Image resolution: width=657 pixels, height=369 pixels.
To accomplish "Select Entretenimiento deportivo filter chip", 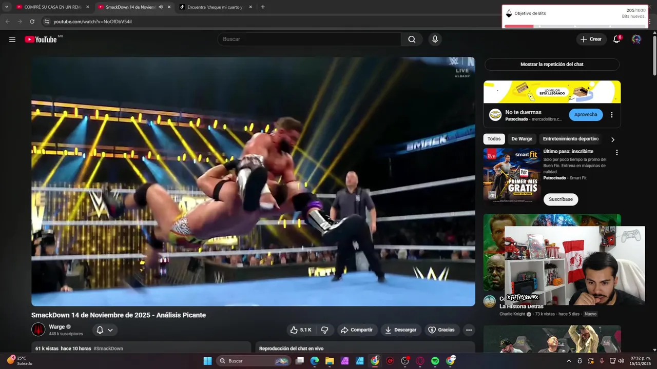I will (571, 139).
